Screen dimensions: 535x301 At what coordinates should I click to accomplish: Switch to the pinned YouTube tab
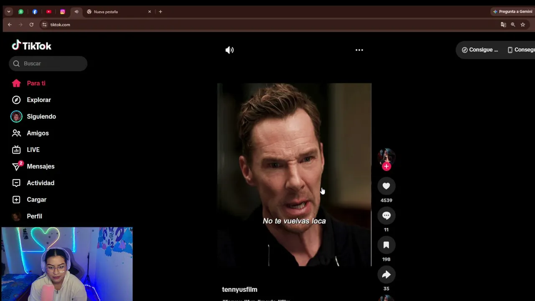48,12
